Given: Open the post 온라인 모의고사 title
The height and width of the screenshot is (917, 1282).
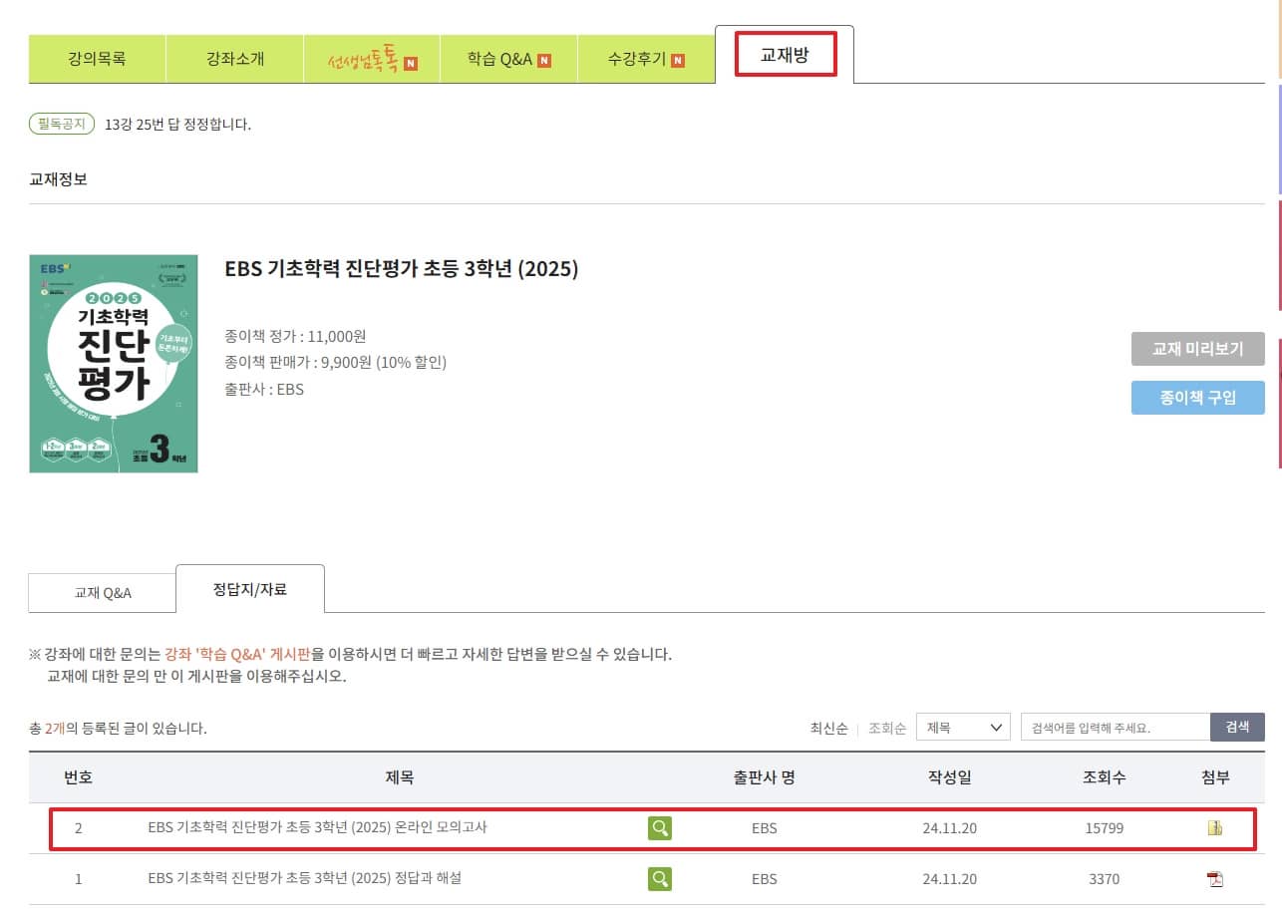Looking at the screenshot, I should click(x=317, y=827).
